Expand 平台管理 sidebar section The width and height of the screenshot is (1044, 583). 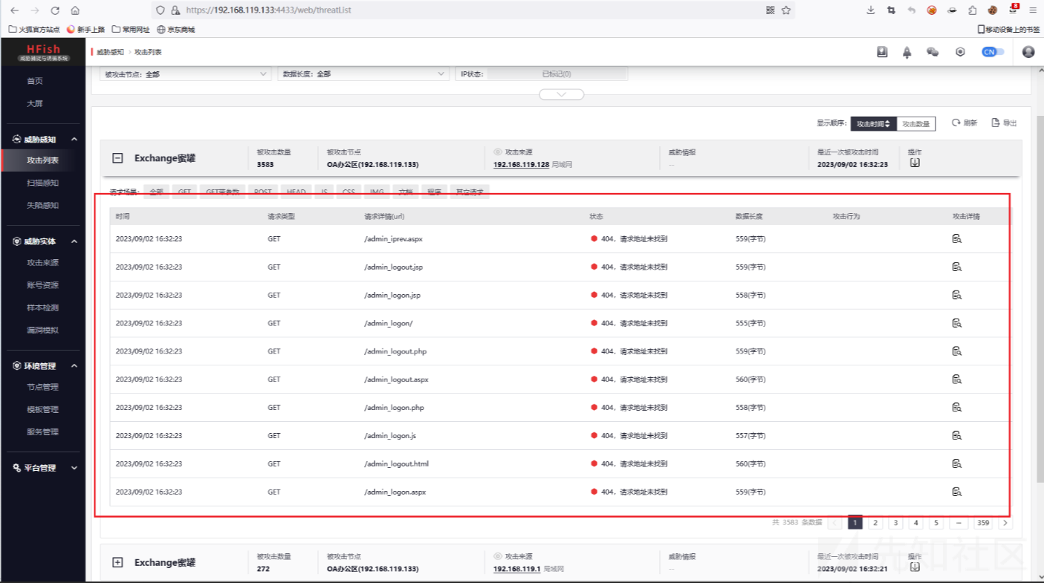74,468
